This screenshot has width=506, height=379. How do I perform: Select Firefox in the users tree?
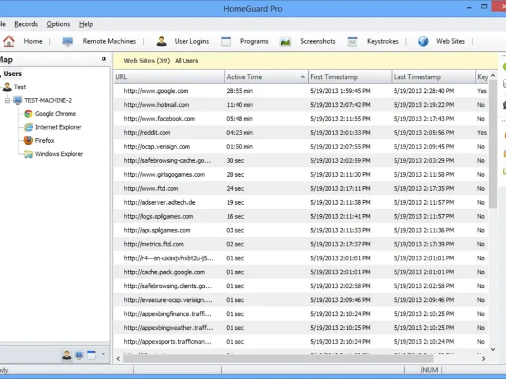(x=44, y=140)
